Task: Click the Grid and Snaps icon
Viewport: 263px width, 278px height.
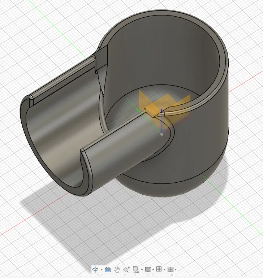Action: click(x=159, y=269)
